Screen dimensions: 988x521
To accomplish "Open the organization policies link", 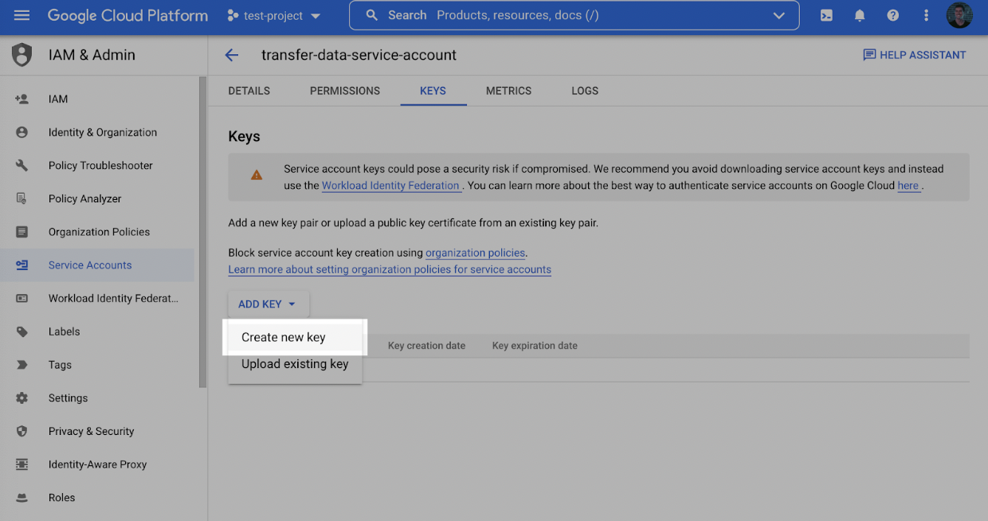I will (476, 253).
